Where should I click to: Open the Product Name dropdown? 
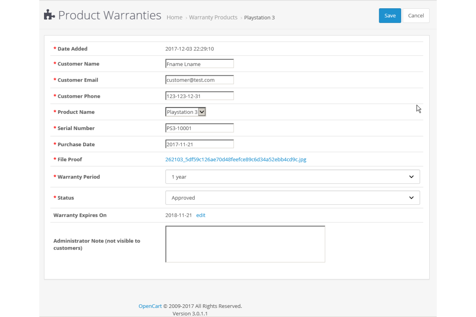pos(186,112)
